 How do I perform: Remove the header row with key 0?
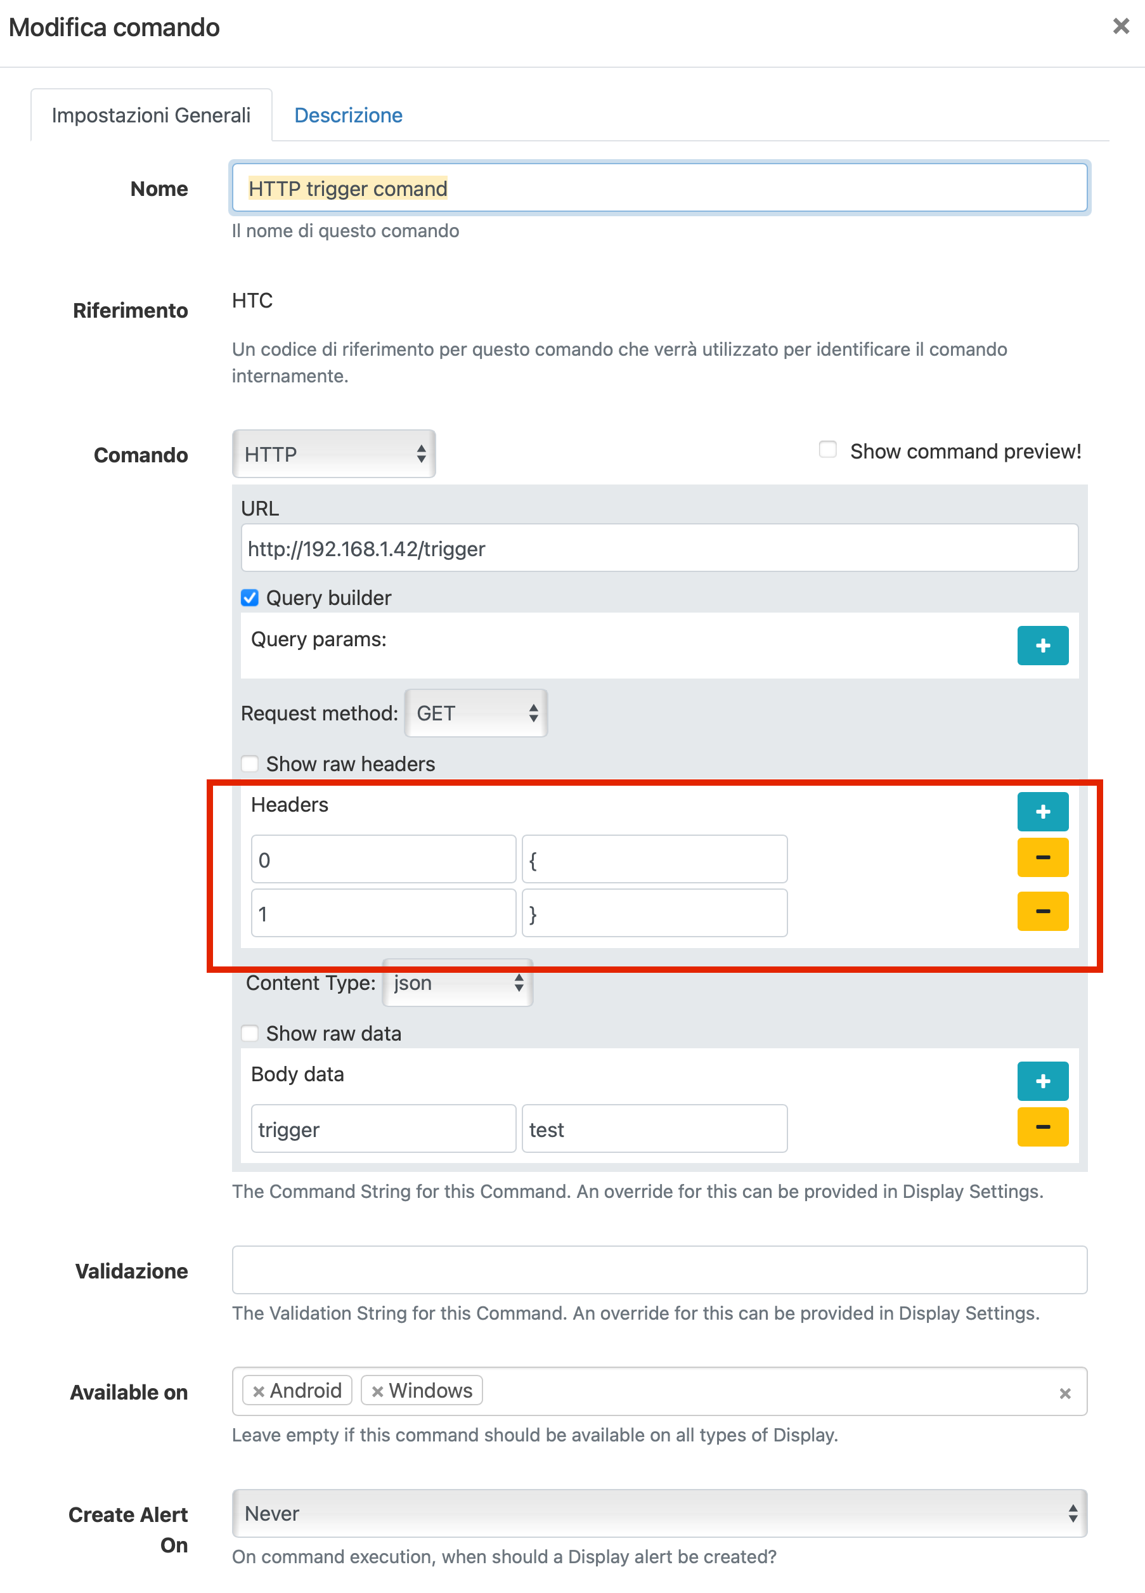coord(1042,857)
